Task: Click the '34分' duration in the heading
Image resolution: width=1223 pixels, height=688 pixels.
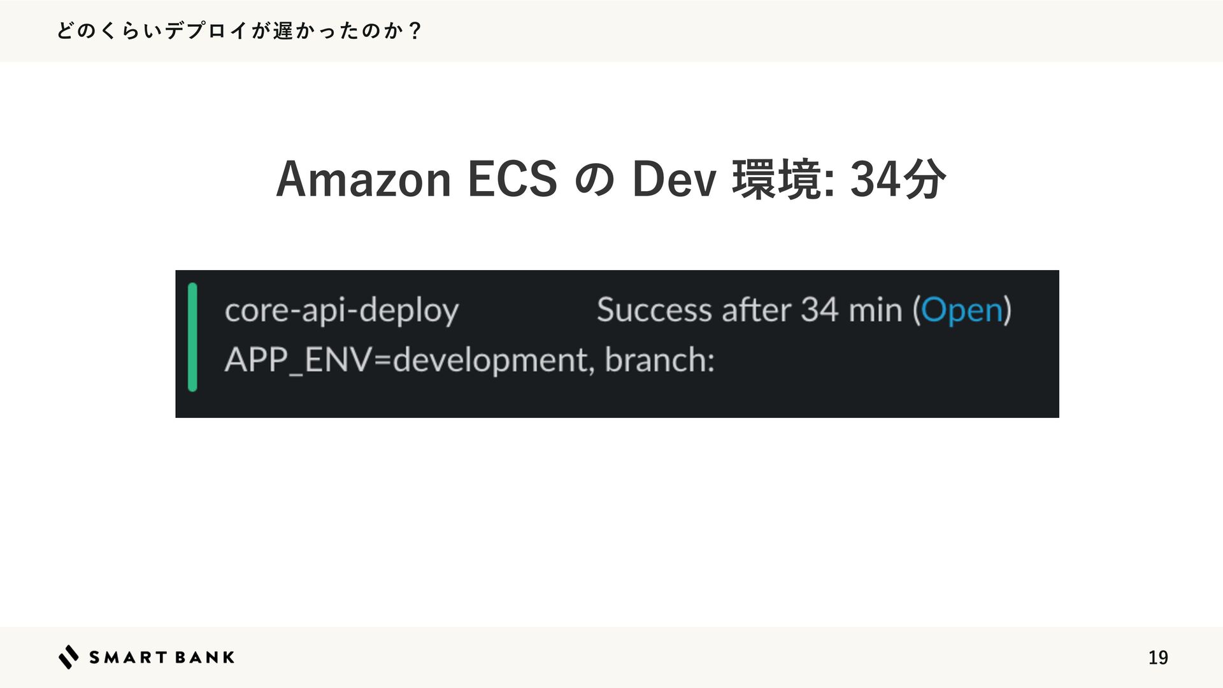Action: click(898, 179)
